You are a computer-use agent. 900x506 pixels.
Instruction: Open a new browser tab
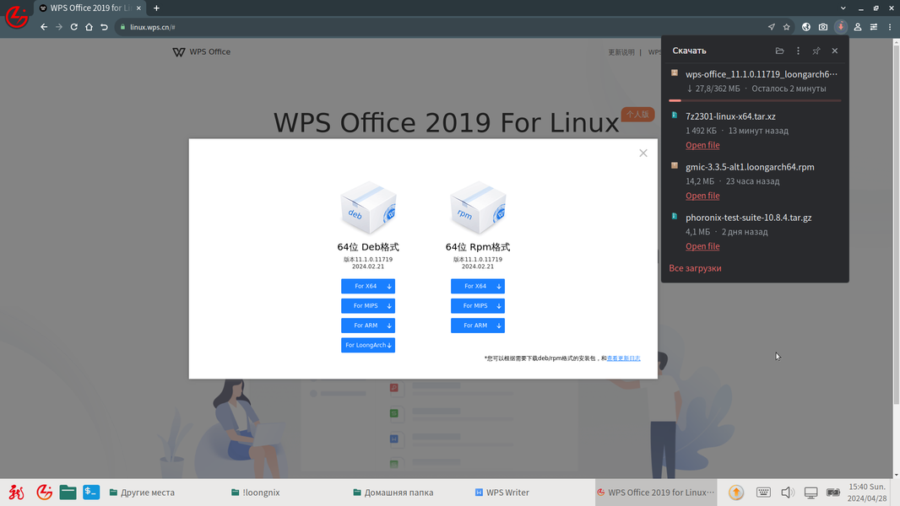click(156, 8)
